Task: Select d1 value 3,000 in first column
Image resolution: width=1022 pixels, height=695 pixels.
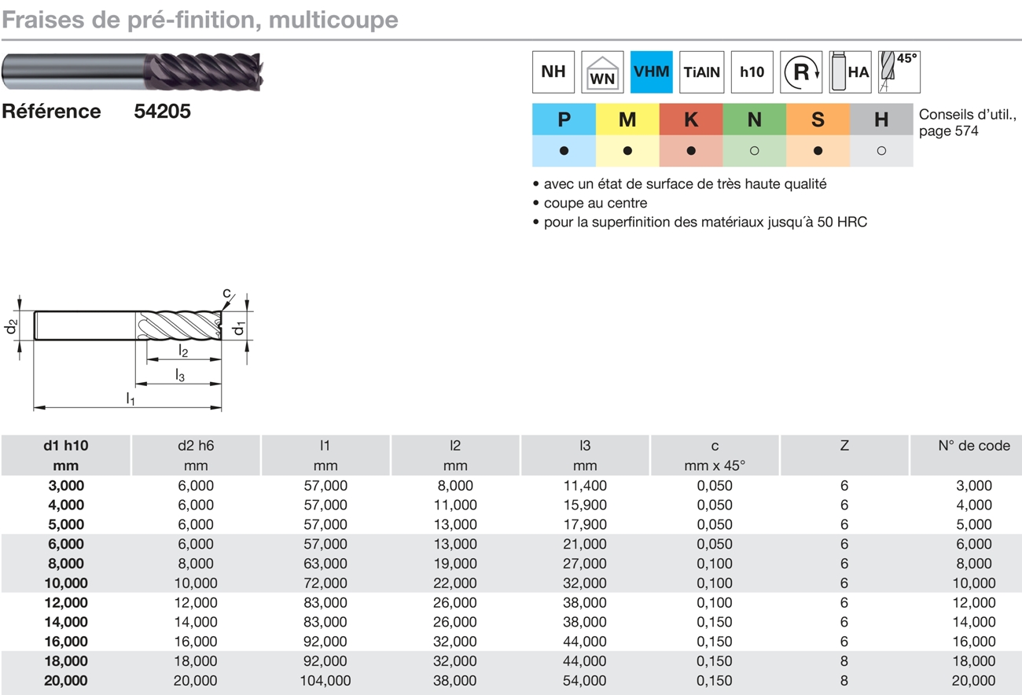Action: pyautogui.click(x=65, y=485)
